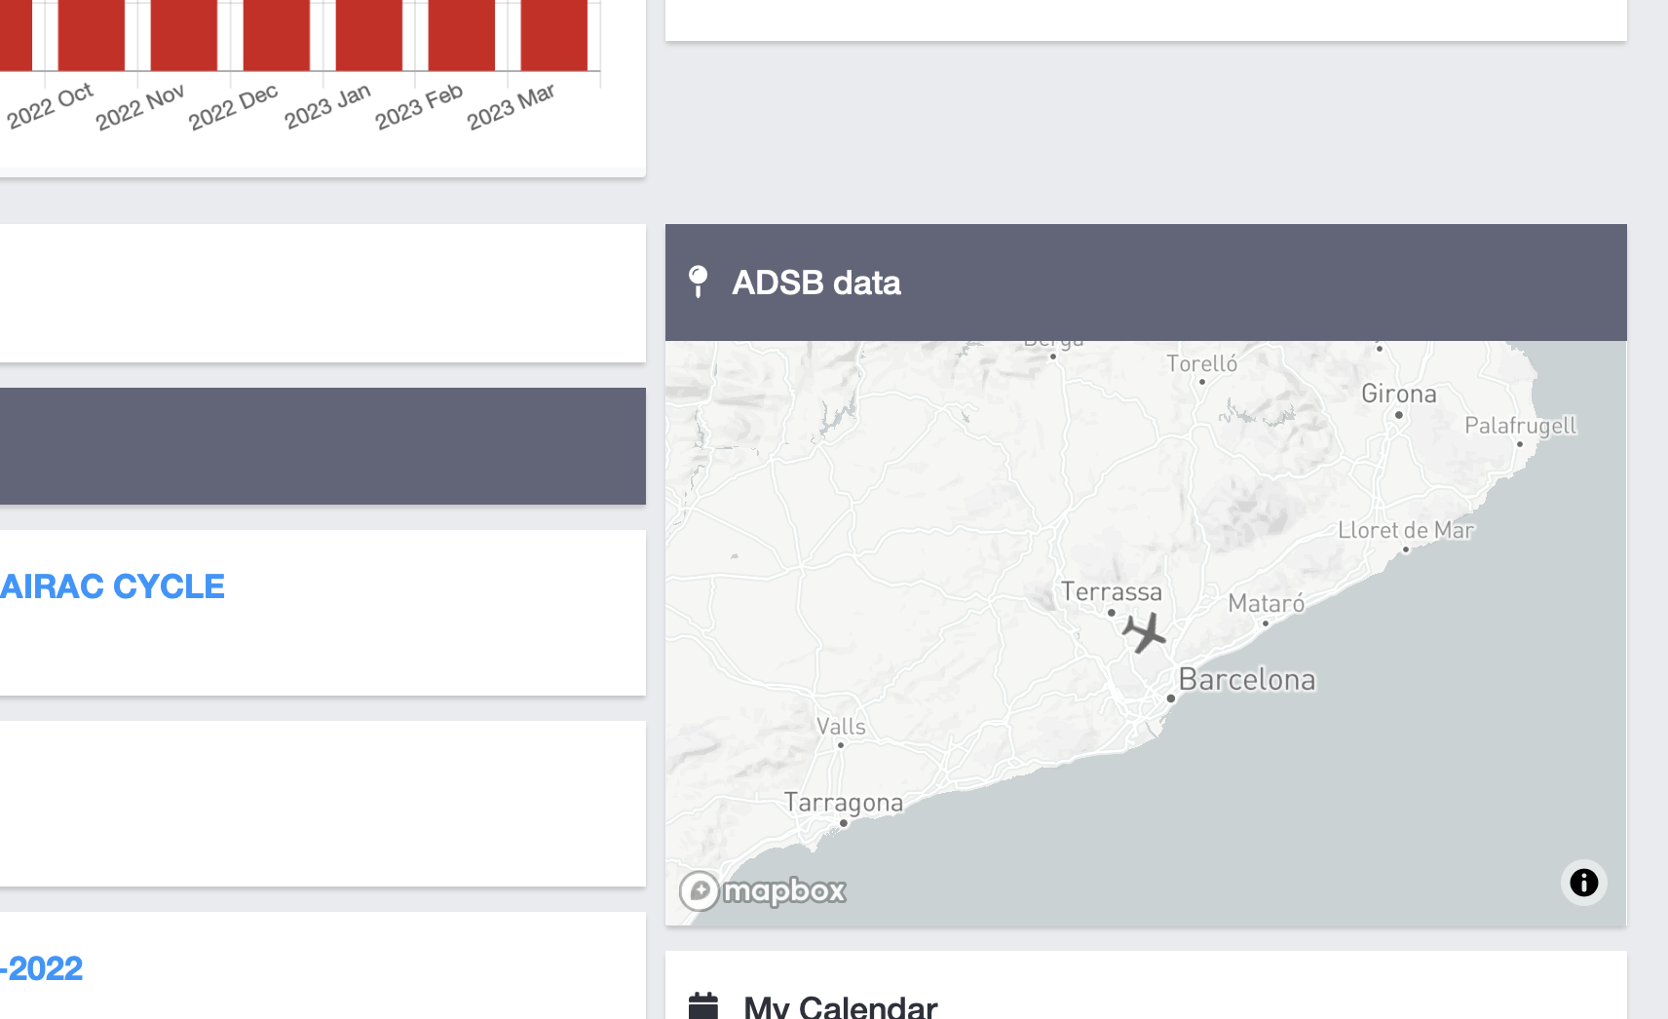Open the AIRAC CYCLE link
1668x1019 pixels.
coord(112,586)
